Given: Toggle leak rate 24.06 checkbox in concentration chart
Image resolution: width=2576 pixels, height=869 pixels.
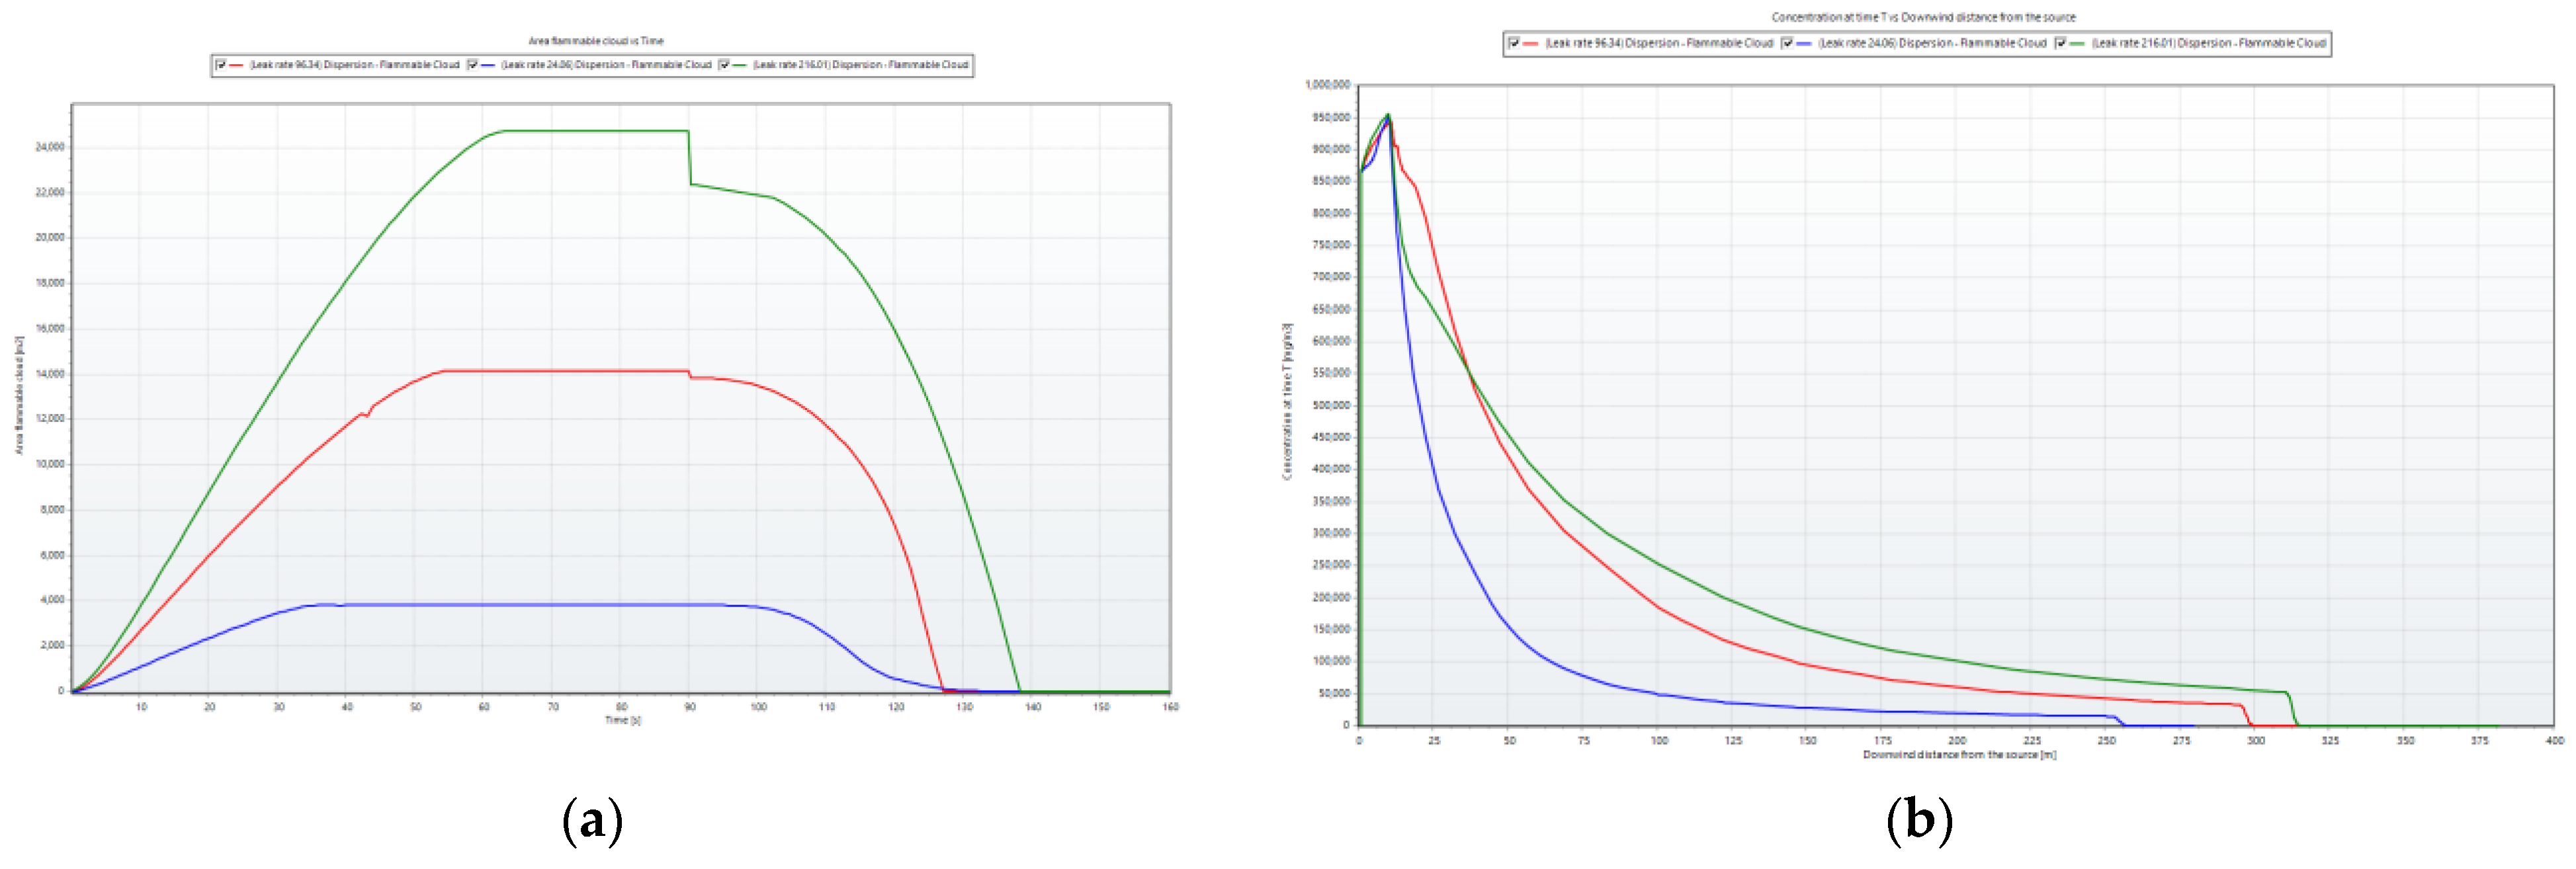Looking at the screenshot, I should tap(1787, 43).
